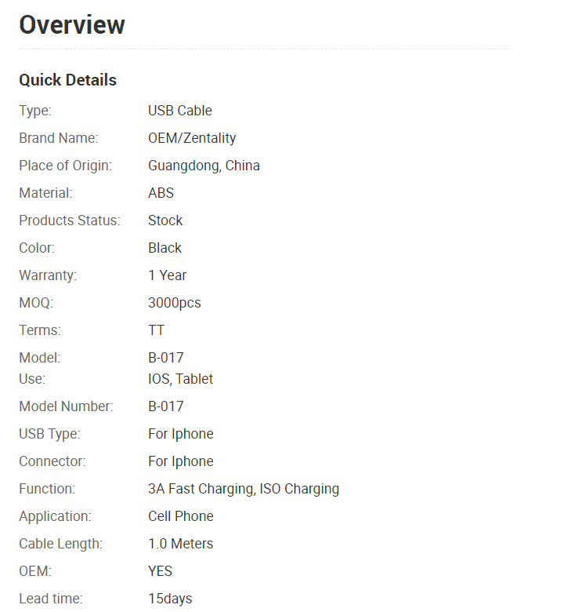Click the Quick Details subheading
Viewport: 564px width, 612px height.
[68, 80]
